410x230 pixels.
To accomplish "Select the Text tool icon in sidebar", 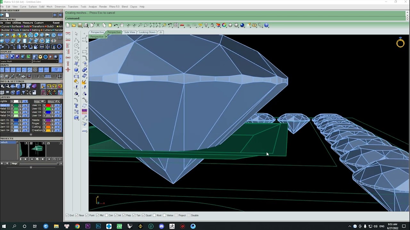I will tap(76, 105).
